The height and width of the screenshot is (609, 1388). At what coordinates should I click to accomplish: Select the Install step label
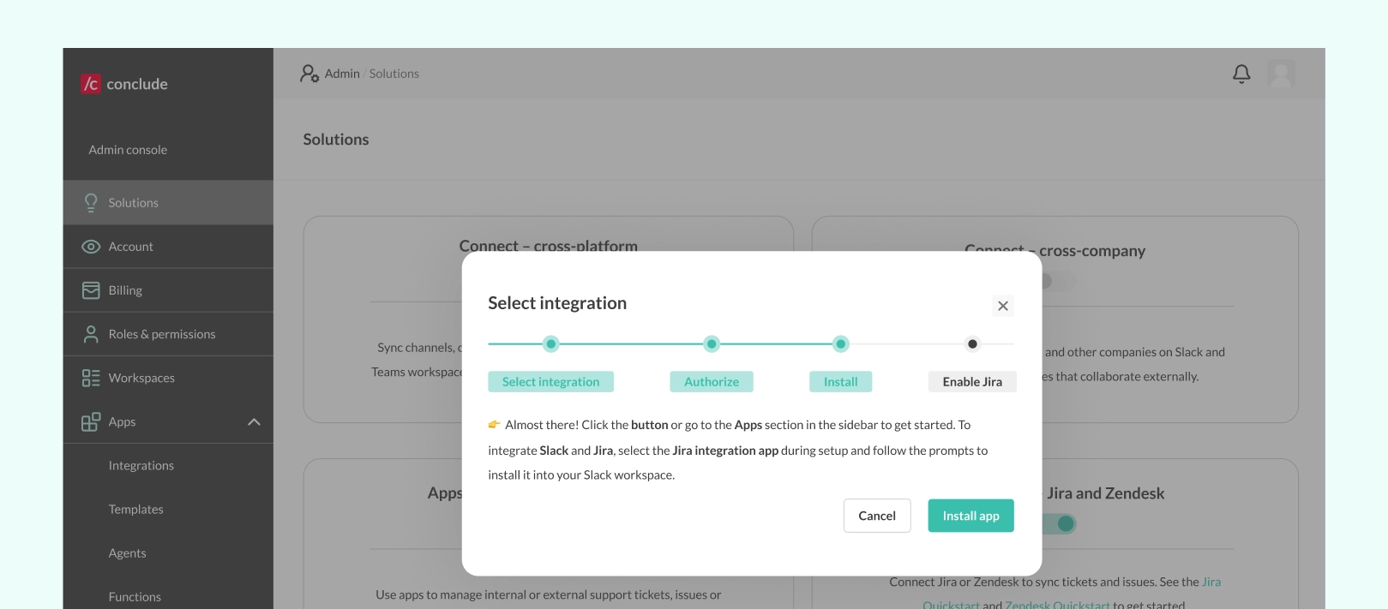click(x=841, y=382)
